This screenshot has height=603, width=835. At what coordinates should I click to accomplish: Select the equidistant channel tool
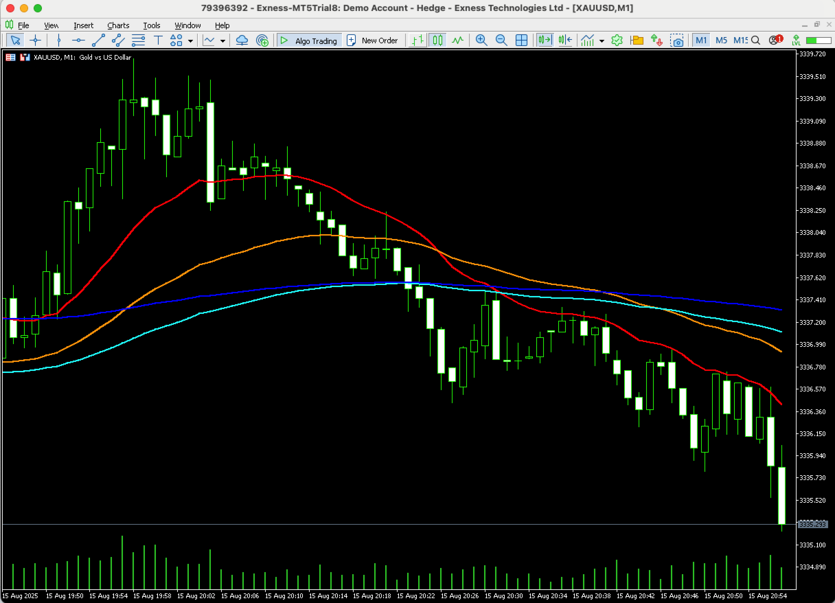(x=118, y=41)
